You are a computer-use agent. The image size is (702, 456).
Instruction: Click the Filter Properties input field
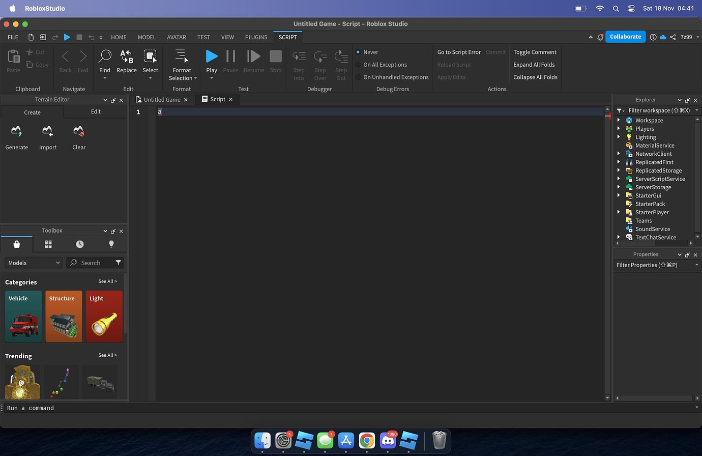point(654,265)
